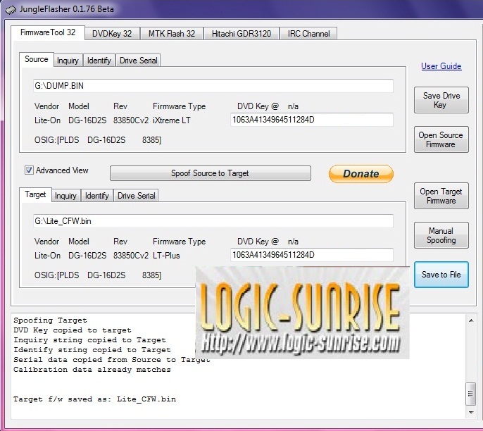The height and width of the screenshot is (431, 483).
Task: Click 'DVD Key copied to target' log line
Action: (x=73, y=330)
